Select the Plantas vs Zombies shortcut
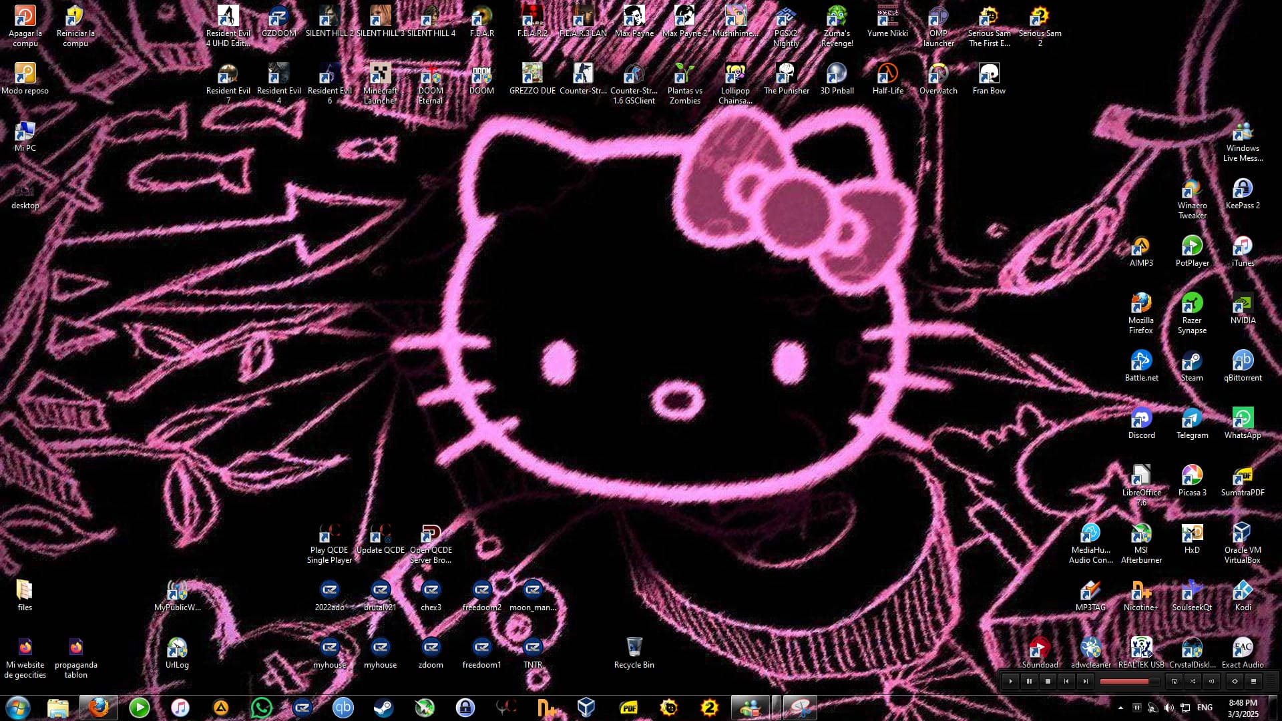Image resolution: width=1282 pixels, height=721 pixels. (x=684, y=83)
